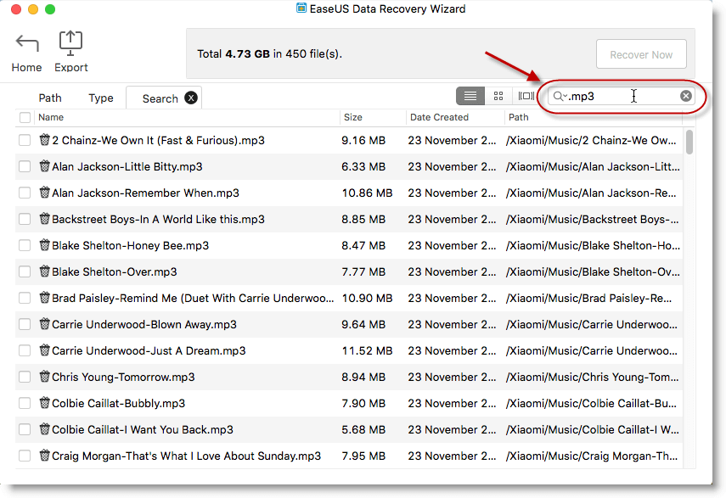Check Colbie Caillat-I Want You Back checkbox
Image resolution: width=726 pixels, height=498 pixels.
pyautogui.click(x=25, y=430)
